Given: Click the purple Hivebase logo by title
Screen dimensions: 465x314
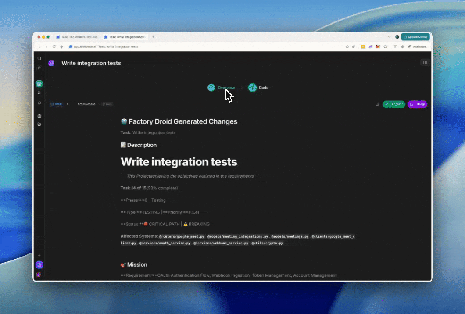Looking at the screenshot, I should tap(51, 63).
